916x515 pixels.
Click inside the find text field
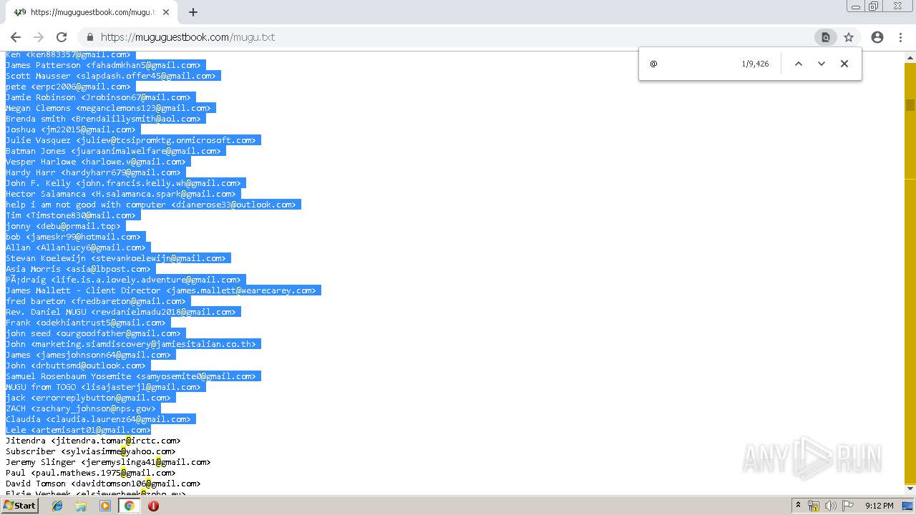pos(691,64)
